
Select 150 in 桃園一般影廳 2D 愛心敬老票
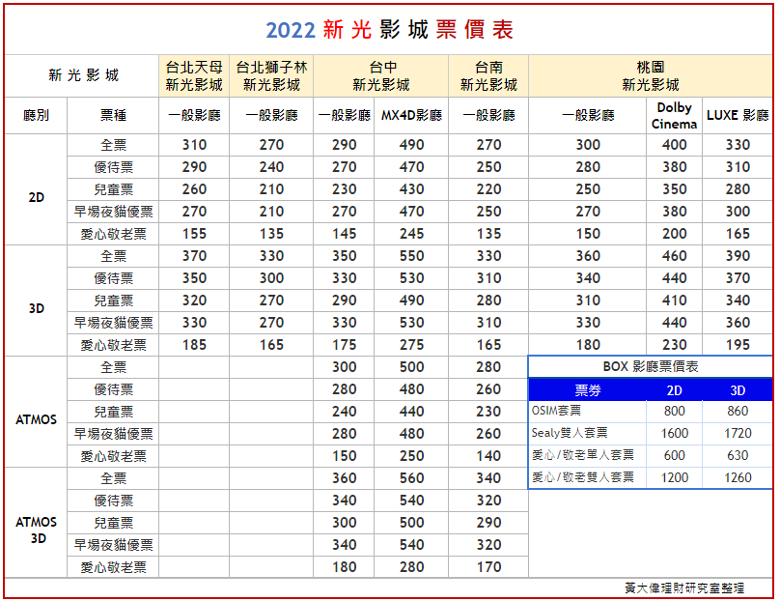pos(588,234)
